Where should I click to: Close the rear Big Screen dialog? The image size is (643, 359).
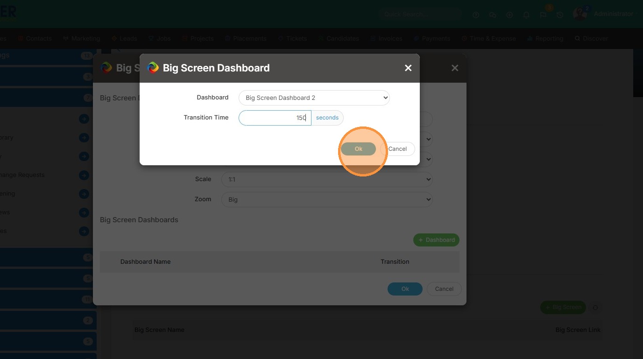pyautogui.click(x=455, y=68)
